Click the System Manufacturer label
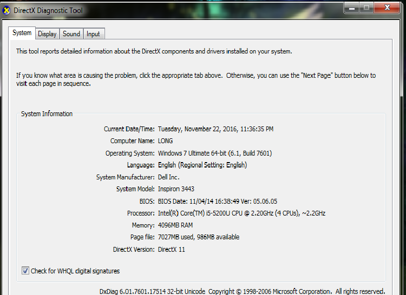This screenshot has width=406, height=295. pos(126,177)
